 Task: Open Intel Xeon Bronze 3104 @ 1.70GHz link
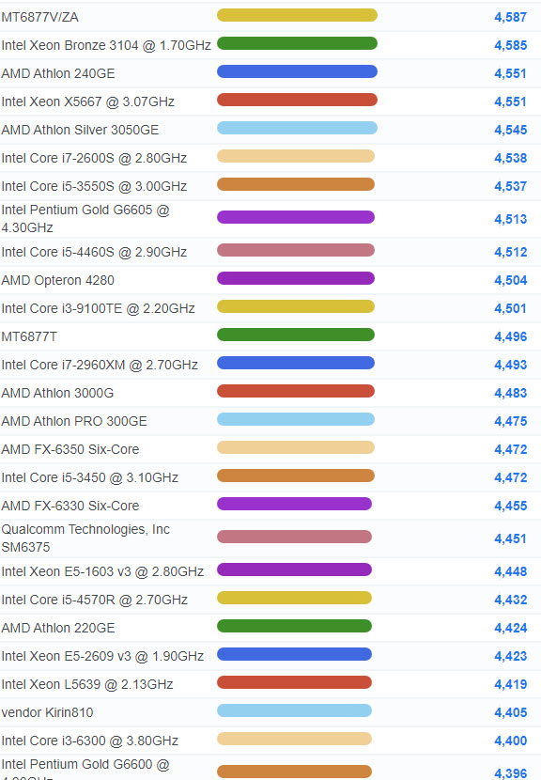[x=106, y=45]
